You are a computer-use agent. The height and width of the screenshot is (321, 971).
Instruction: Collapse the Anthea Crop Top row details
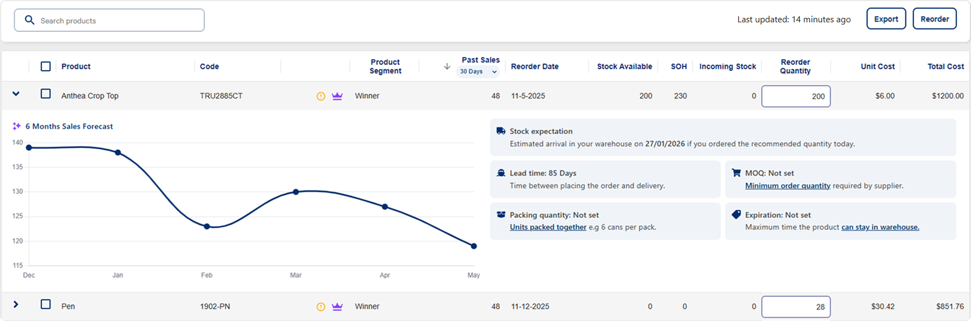[x=16, y=94]
